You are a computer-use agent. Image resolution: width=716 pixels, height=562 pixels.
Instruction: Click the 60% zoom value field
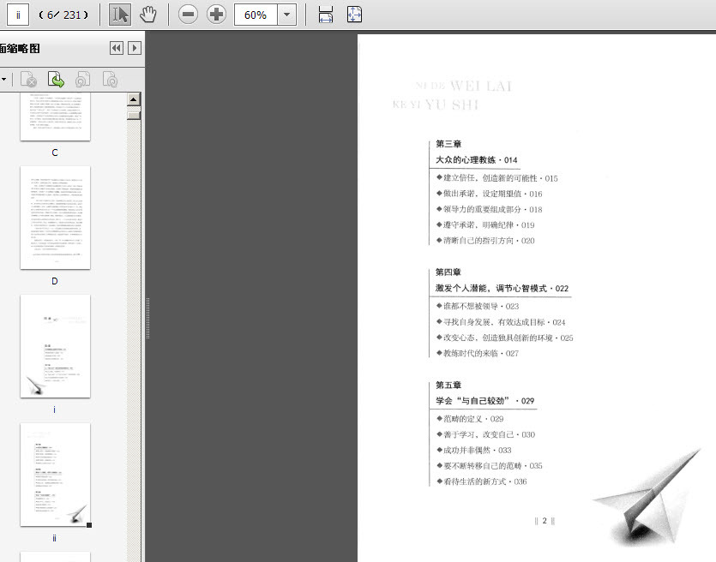pyautogui.click(x=256, y=15)
